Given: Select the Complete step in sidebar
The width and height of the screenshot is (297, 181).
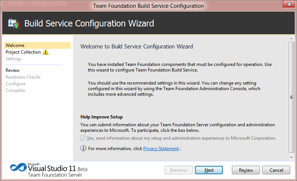Looking at the screenshot, I should (x=15, y=90).
